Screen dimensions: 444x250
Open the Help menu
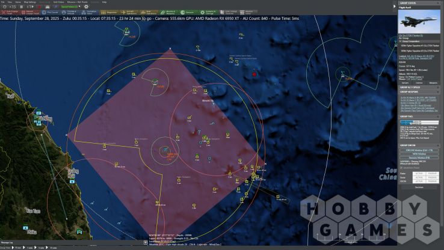[104, 2]
